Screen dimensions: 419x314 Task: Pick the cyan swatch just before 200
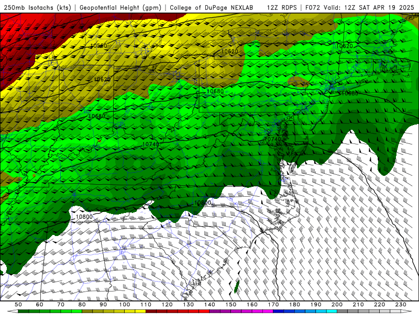point(332,311)
